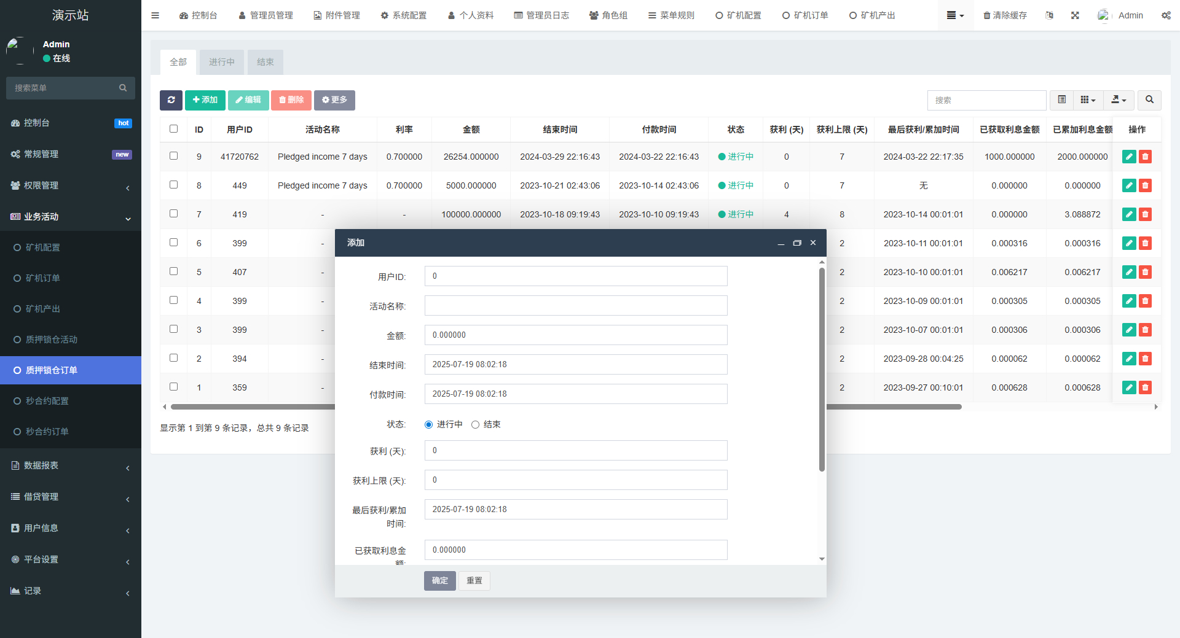Open the 矿机订单 menu in top navigation
This screenshot has width=1180, height=638.
coord(806,15)
